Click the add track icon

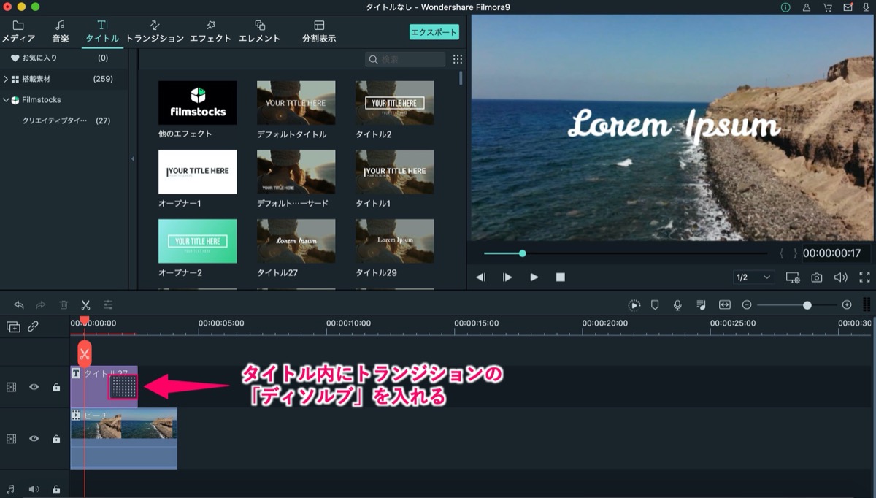point(13,327)
